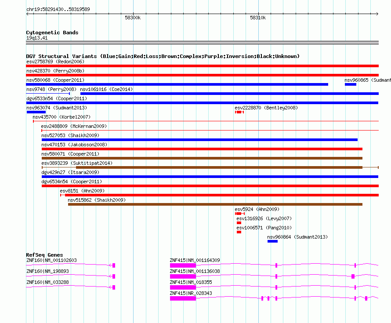Open variant dgv6533n54 (Cooper2011) label
The height and width of the screenshot is (323, 391).
coord(57,98)
